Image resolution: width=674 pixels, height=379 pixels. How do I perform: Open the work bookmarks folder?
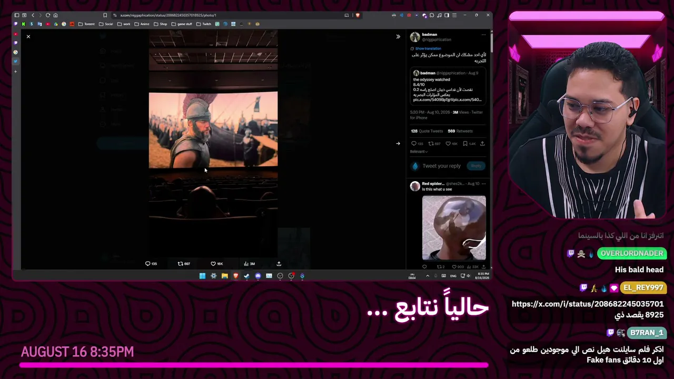(124, 24)
